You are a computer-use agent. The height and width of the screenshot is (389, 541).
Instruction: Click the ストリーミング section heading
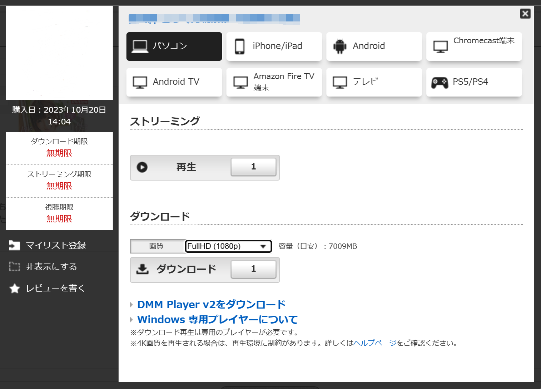click(165, 121)
